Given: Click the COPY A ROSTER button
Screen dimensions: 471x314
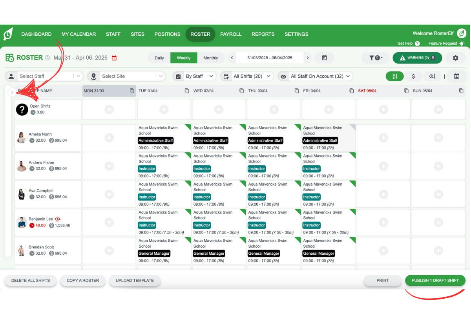Looking at the screenshot, I should tap(83, 280).
